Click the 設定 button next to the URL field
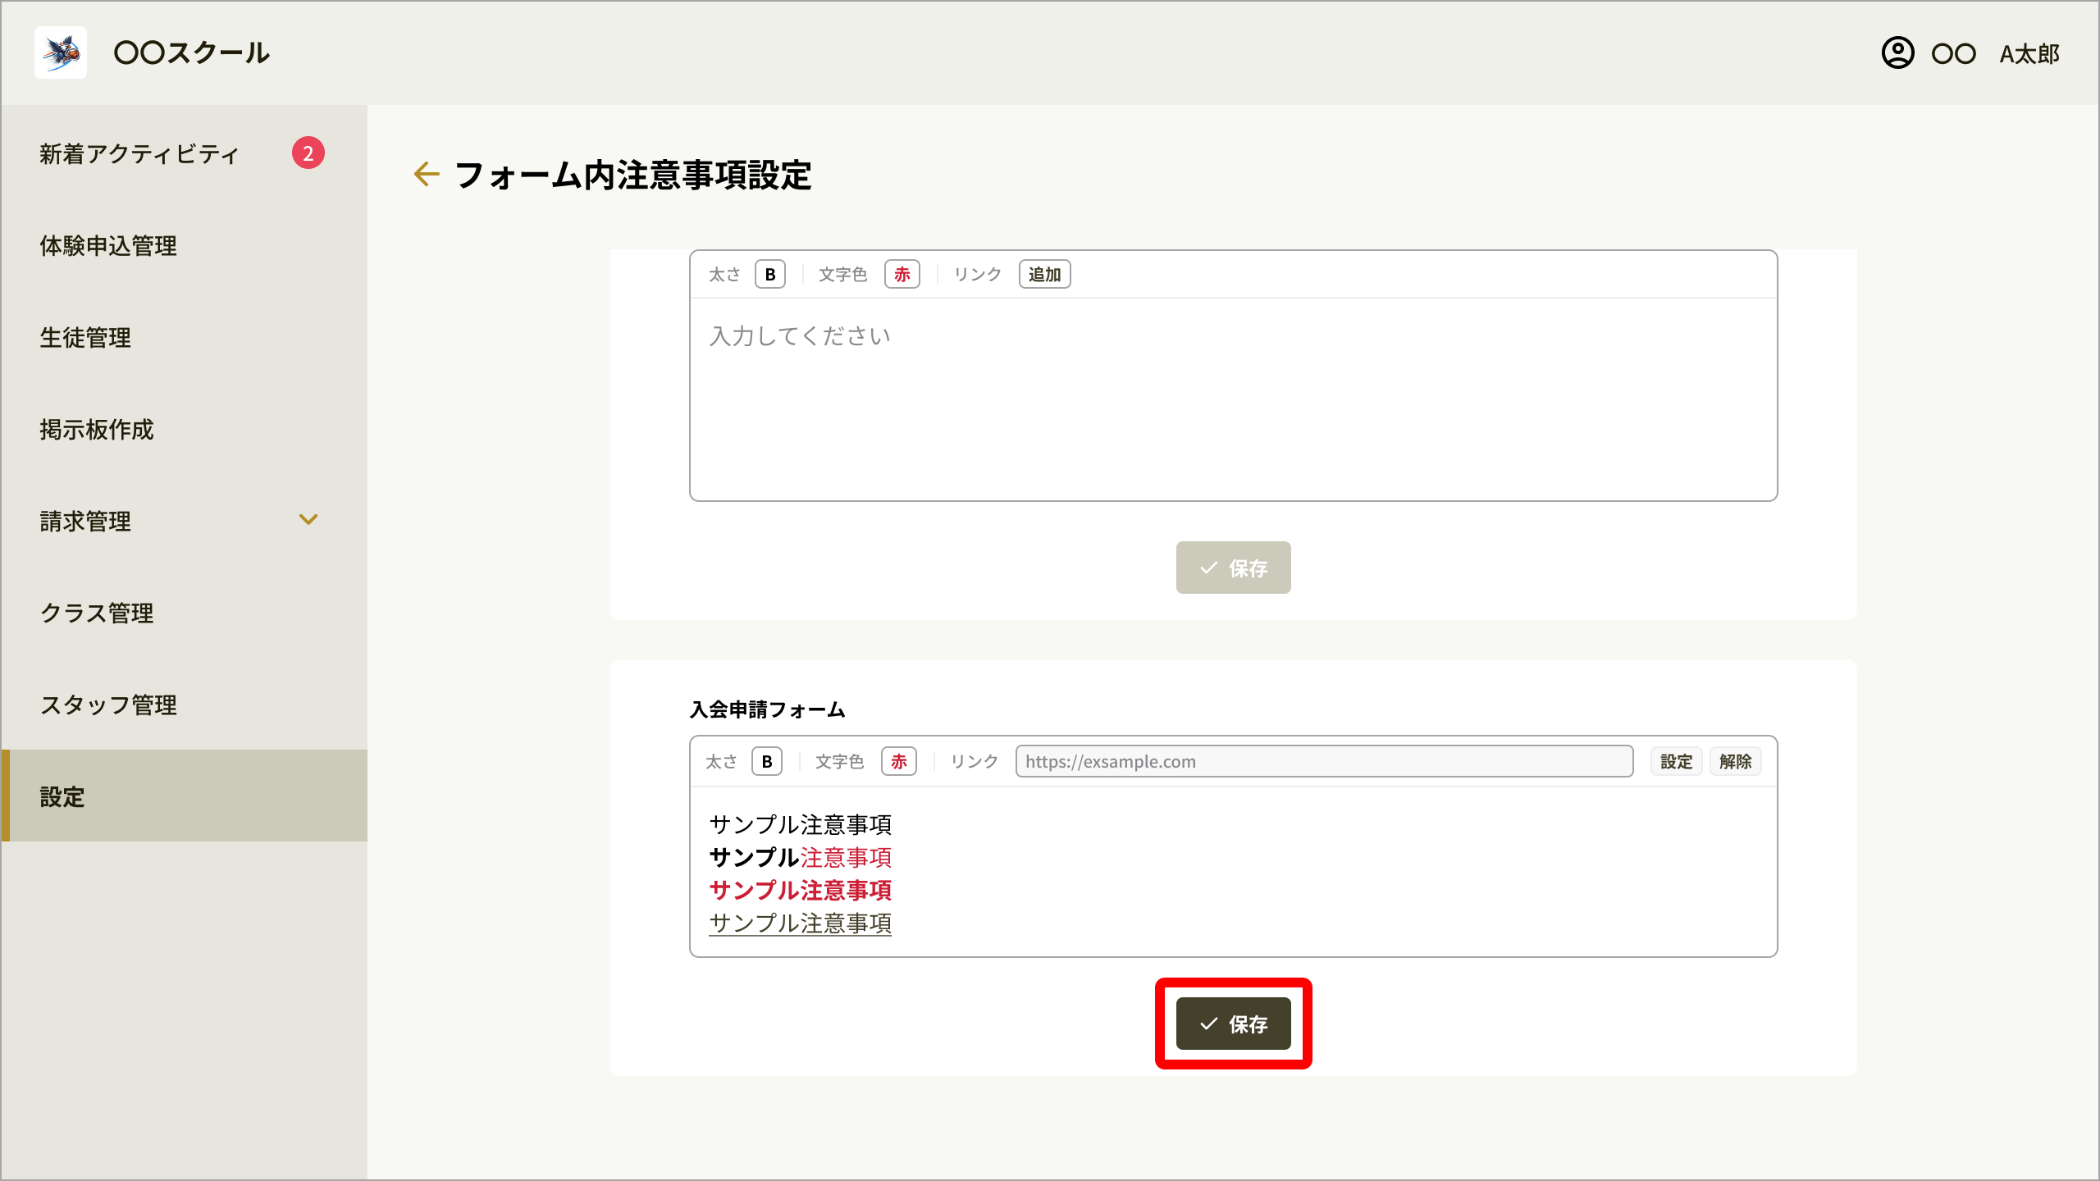Screen dimensions: 2100x1181 pos(1676,761)
